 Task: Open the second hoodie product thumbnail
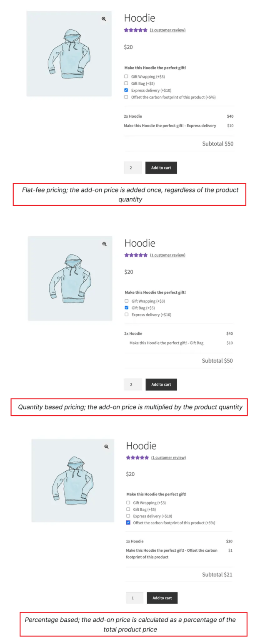tap(70, 278)
